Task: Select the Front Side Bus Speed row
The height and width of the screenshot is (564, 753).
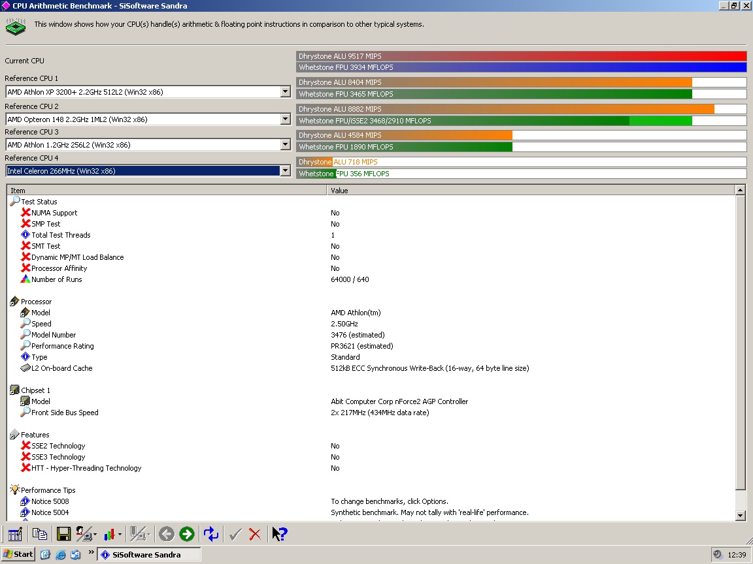Action: 371,413
